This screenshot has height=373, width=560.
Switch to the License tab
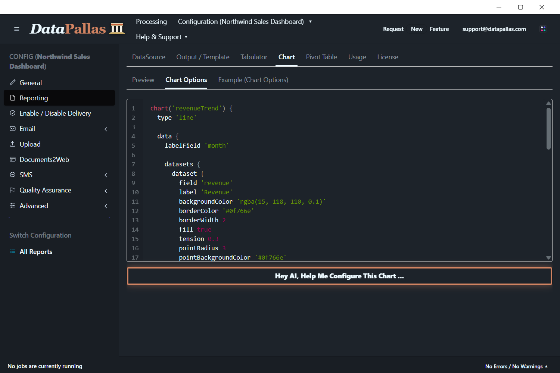point(388,57)
